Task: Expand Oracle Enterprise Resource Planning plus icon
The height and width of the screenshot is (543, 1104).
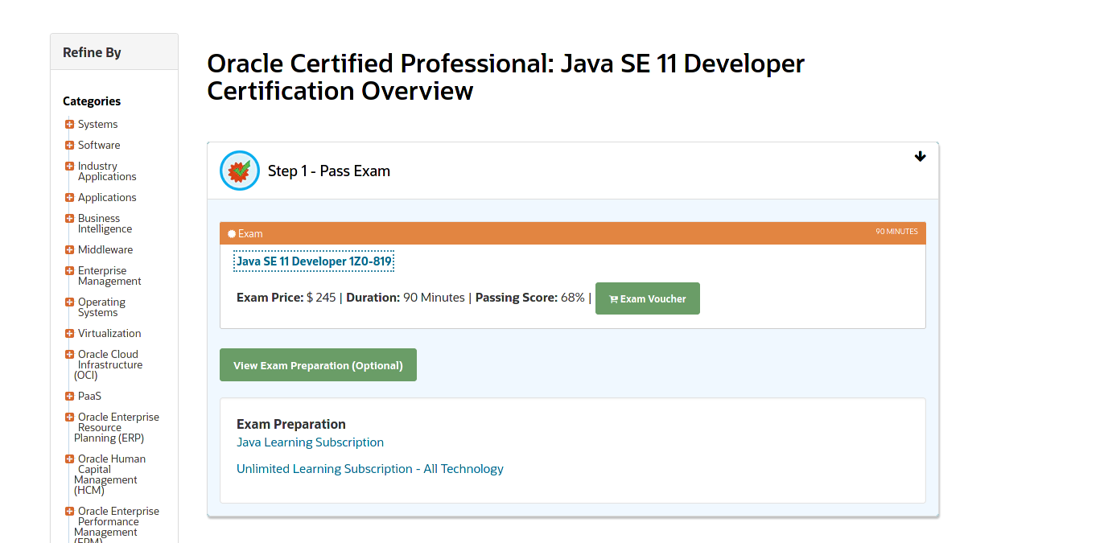Action: click(69, 418)
